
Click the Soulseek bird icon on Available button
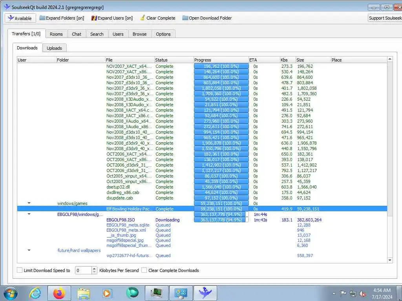tap(11, 18)
